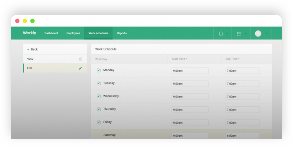Open the task list icon in header
Screen dimensions: 293x146
coord(239,34)
